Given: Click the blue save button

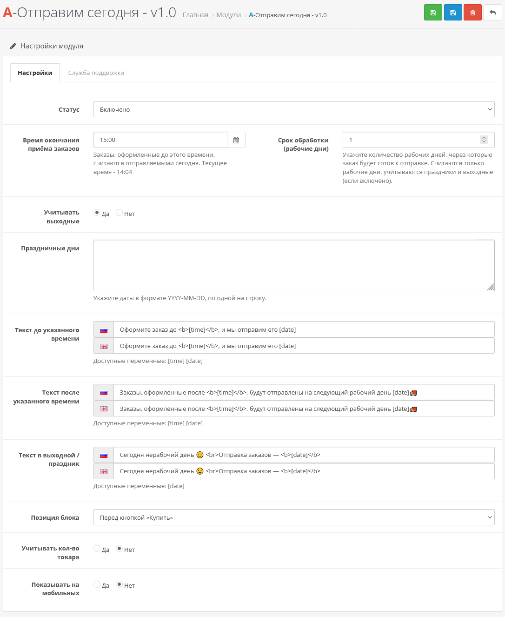Looking at the screenshot, I should click(453, 13).
